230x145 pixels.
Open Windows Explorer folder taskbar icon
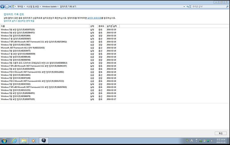(24, 141)
